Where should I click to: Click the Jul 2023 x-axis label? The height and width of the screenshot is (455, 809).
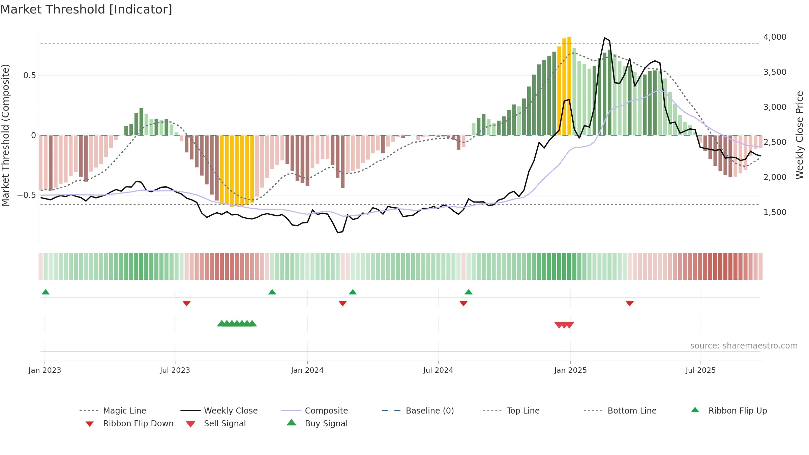point(175,370)
